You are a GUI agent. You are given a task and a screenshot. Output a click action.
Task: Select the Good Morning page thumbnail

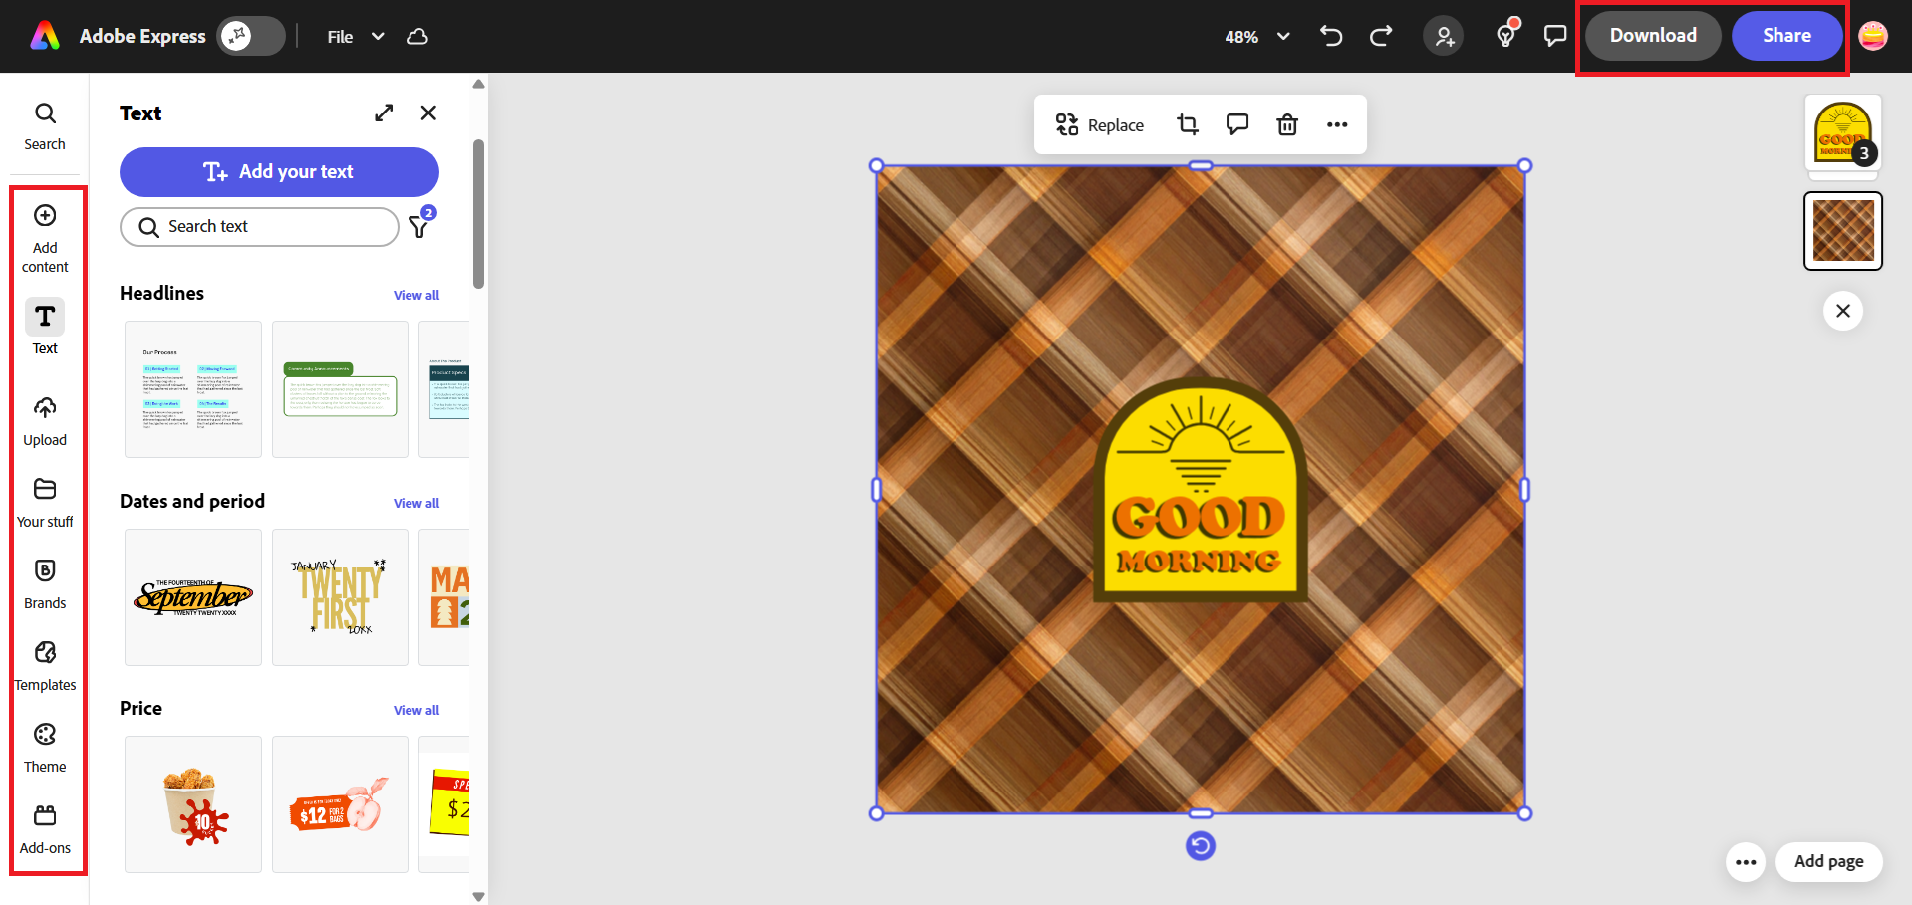(x=1842, y=131)
